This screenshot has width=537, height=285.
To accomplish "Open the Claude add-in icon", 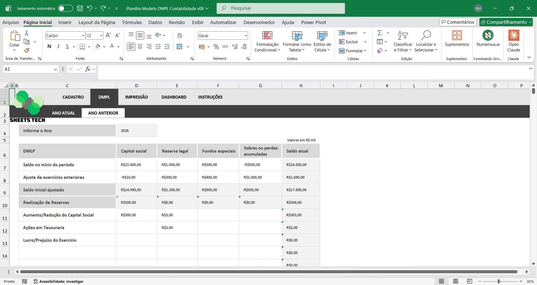I will tap(514, 36).
